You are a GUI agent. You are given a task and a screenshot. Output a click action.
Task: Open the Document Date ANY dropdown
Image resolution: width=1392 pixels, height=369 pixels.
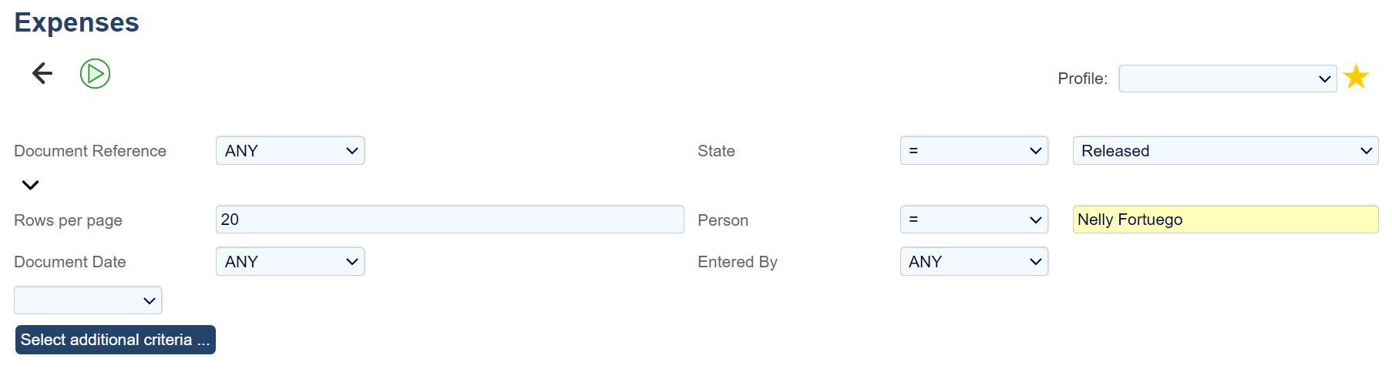pos(290,262)
